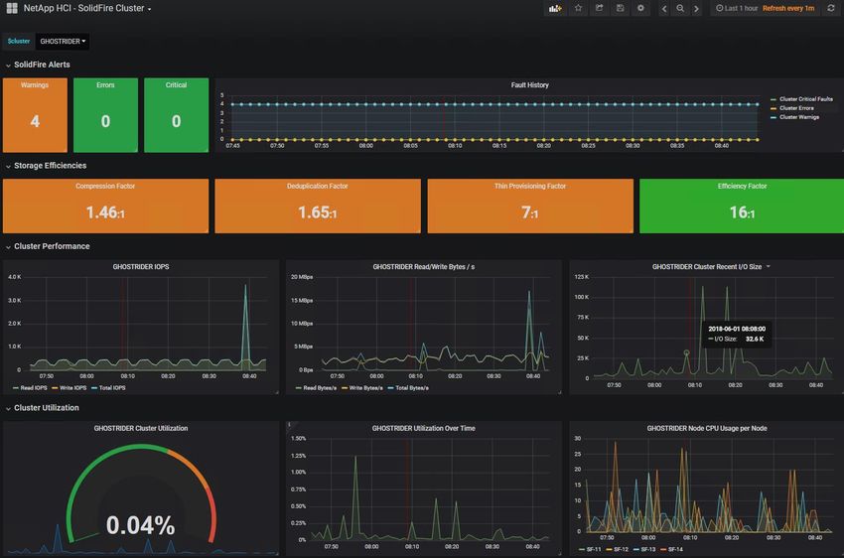Open the Compression Factor panel title

pos(105,187)
